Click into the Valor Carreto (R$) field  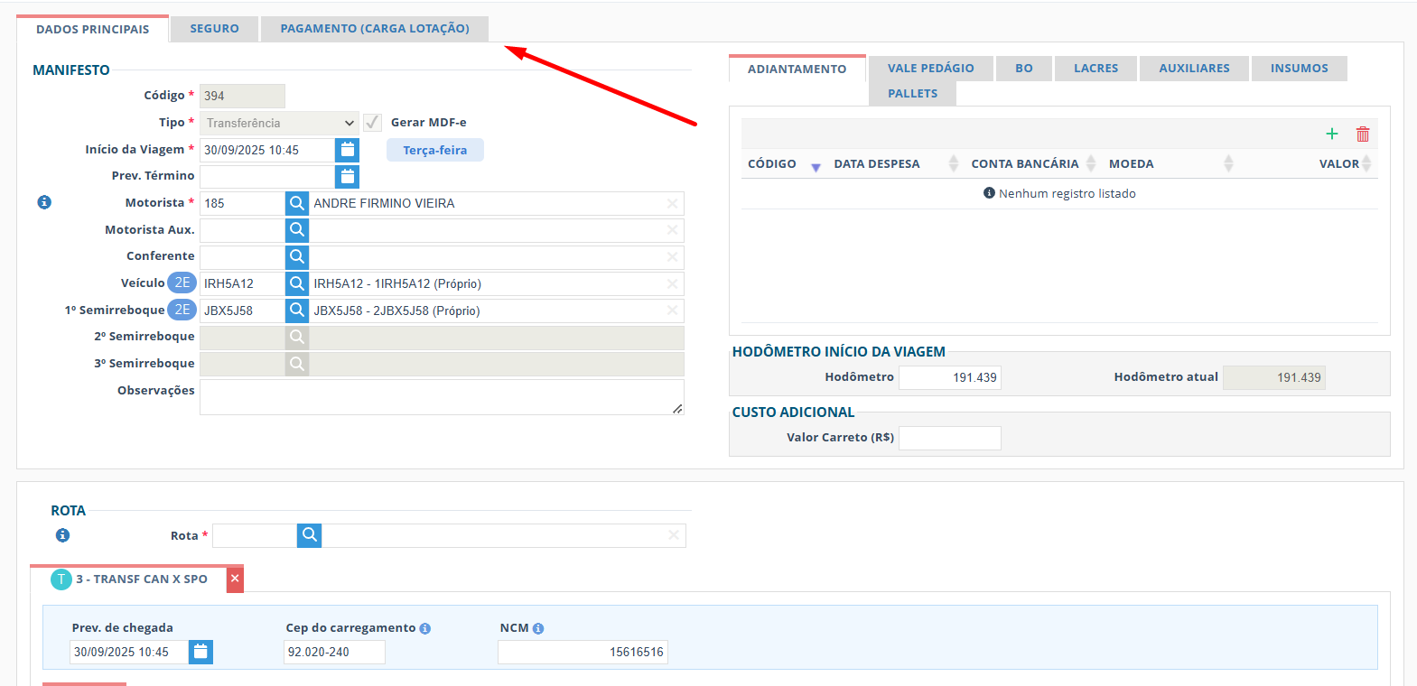pos(949,438)
